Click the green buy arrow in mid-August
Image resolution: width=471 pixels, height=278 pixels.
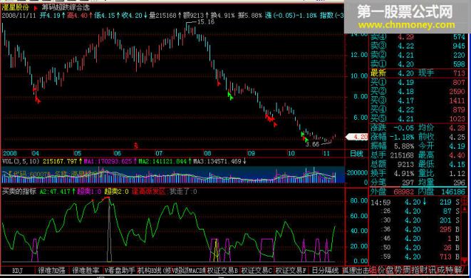230,96
